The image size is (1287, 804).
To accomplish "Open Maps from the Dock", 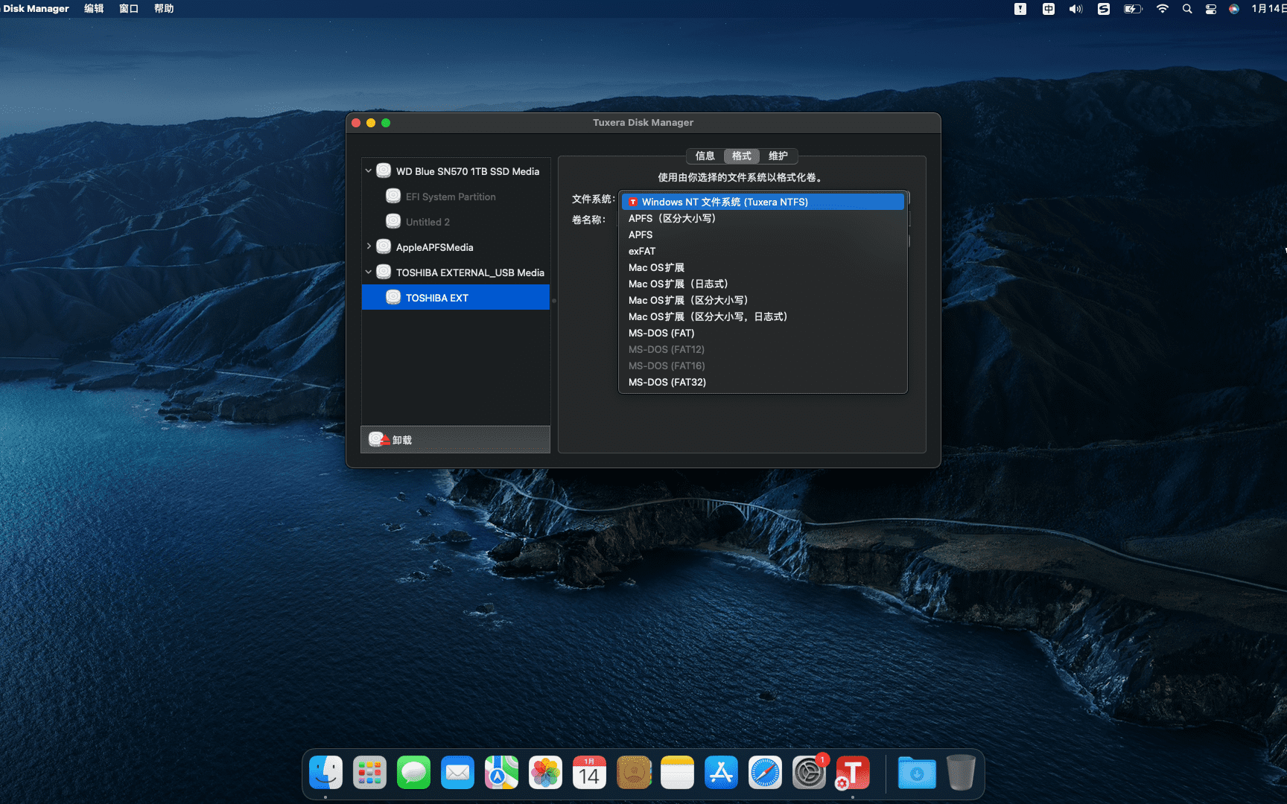I will [501, 773].
